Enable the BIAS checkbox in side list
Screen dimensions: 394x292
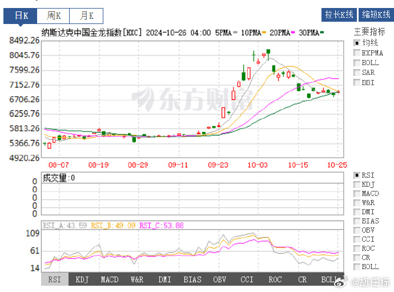[357, 221]
